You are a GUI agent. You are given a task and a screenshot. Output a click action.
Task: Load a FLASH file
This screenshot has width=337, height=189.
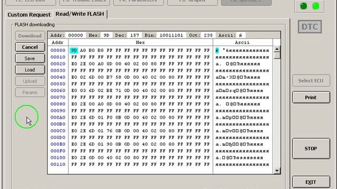tap(30, 70)
